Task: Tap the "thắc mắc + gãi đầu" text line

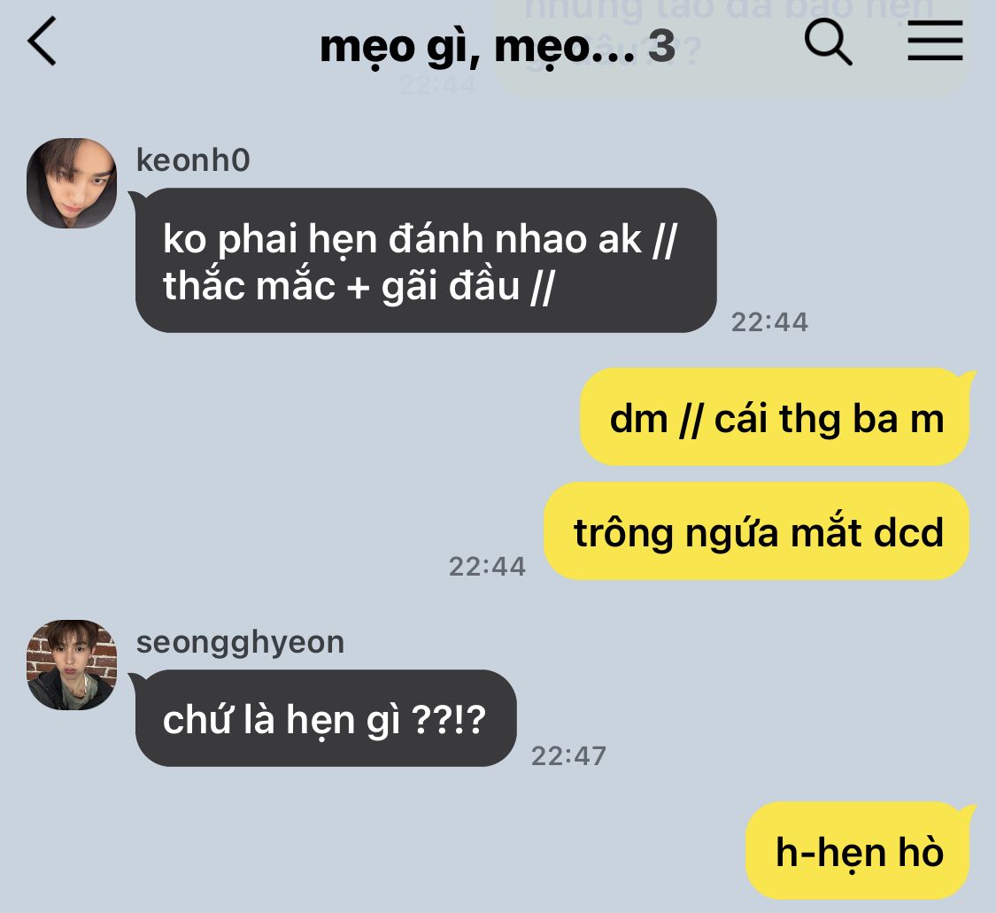Action: point(359,285)
